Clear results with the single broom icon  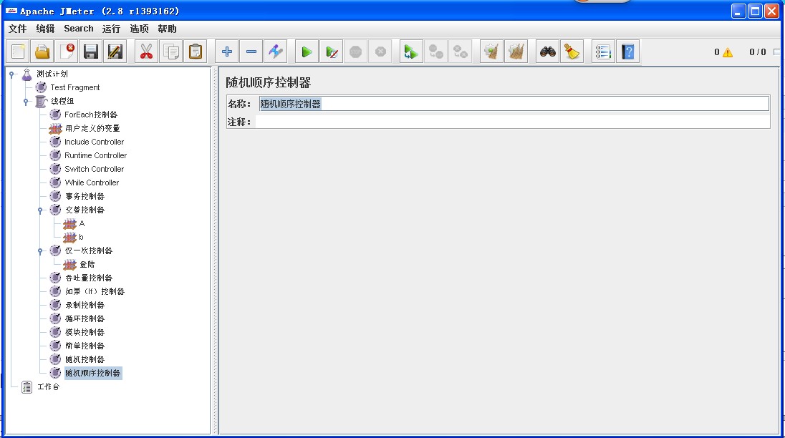[x=491, y=52]
